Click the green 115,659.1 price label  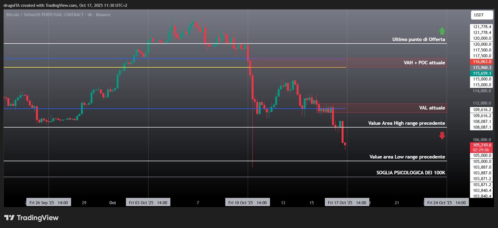[x=482, y=73]
